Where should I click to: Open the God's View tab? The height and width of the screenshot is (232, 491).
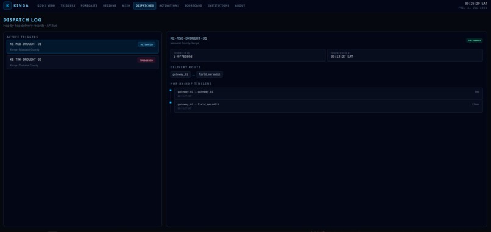click(46, 5)
